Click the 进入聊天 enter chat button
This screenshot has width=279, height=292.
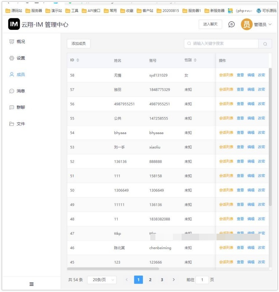point(210,24)
